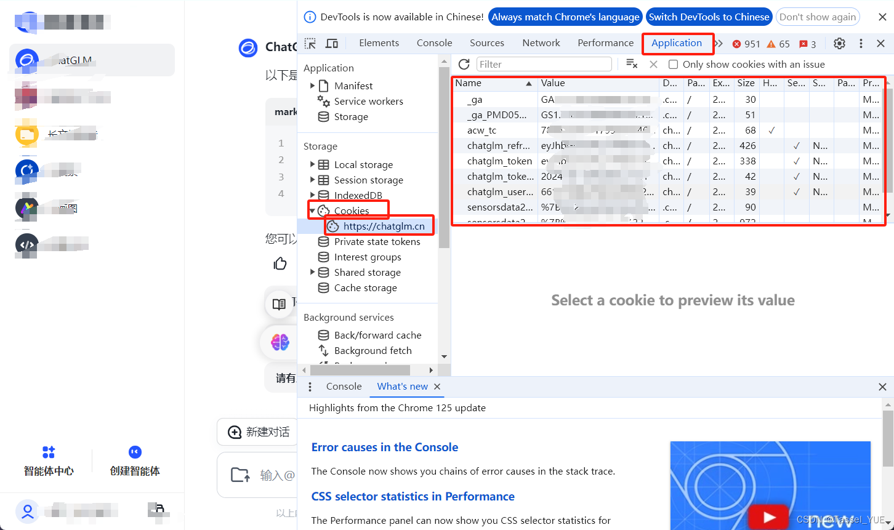
Task: Sort cookies by Size column header
Action: click(746, 83)
